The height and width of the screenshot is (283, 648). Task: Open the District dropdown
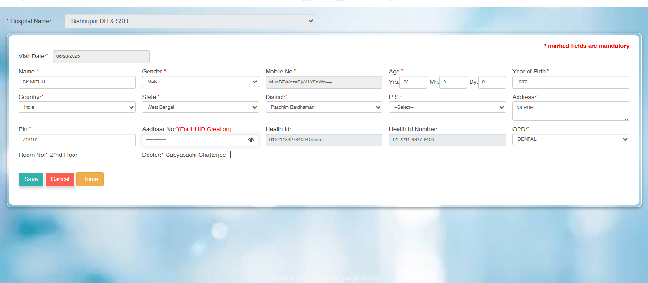click(x=324, y=107)
